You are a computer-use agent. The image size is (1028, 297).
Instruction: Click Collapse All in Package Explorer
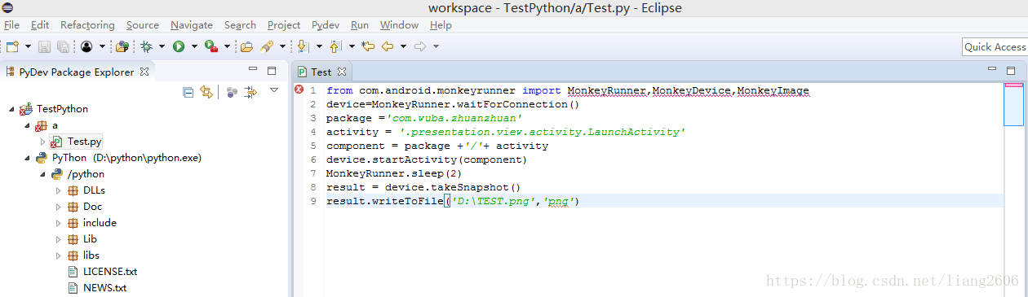coord(188,92)
